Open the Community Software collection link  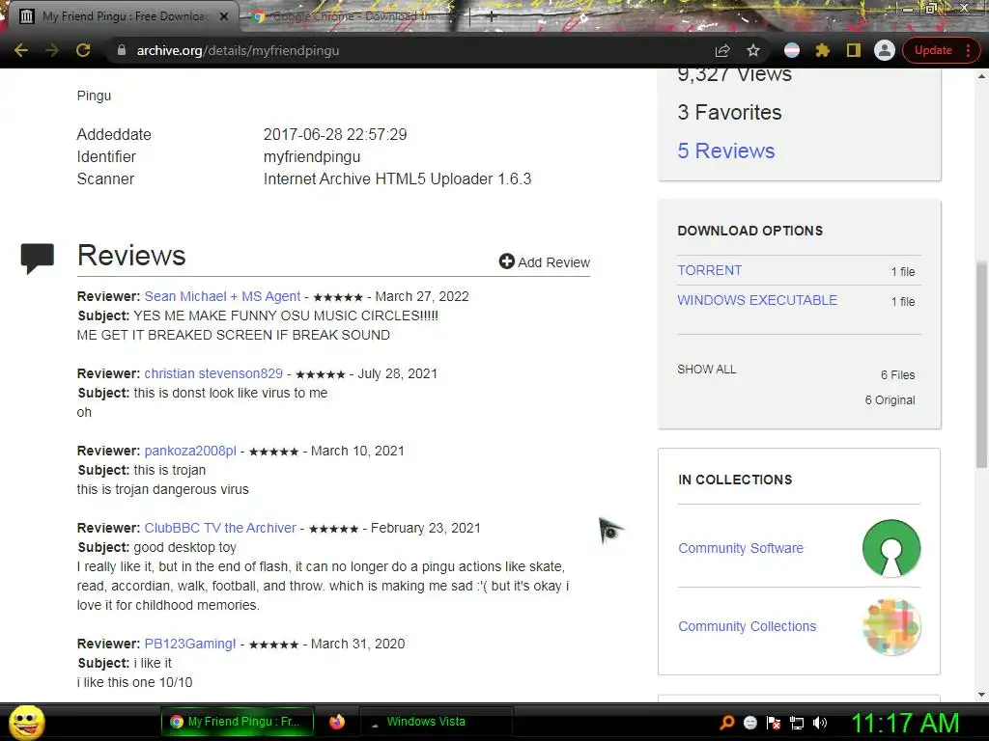click(x=741, y=548)
